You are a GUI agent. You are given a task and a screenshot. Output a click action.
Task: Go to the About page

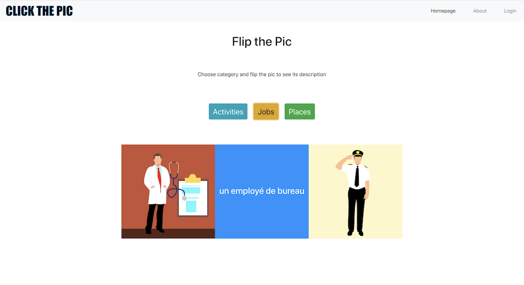point(479,11)
